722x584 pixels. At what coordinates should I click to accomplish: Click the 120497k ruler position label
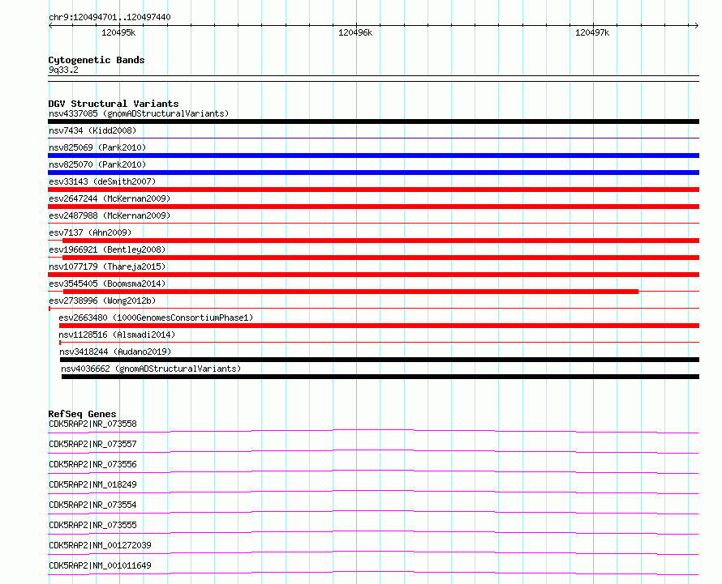click(x=592, y=32)
